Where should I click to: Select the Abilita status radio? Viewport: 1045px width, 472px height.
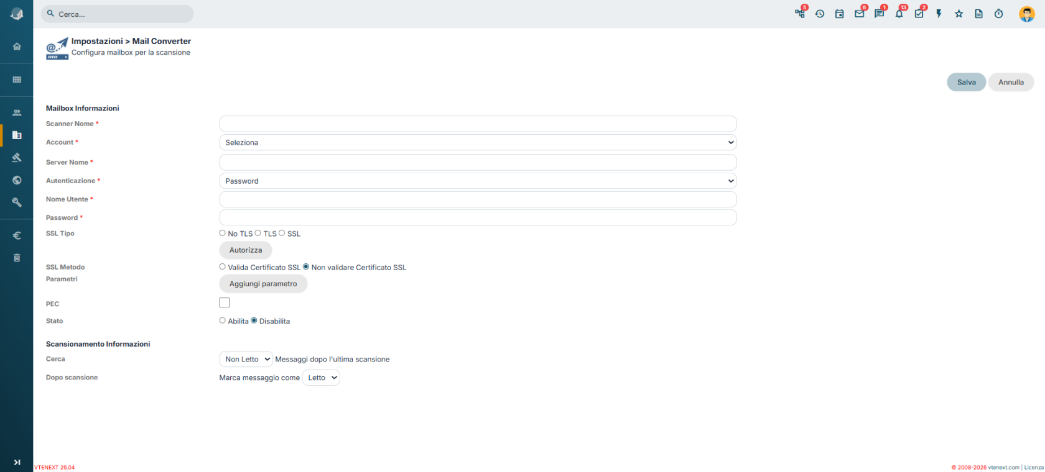pyautogui.click(x=222, y=320)
